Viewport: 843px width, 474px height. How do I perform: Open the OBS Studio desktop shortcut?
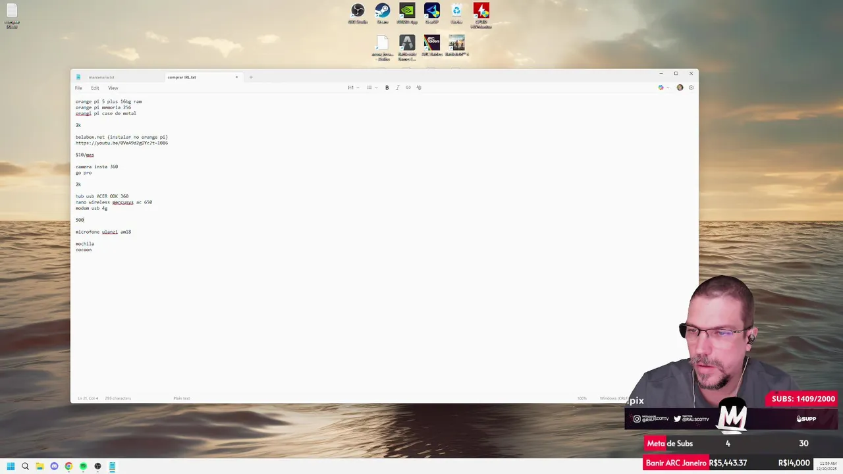coord(358,14)
